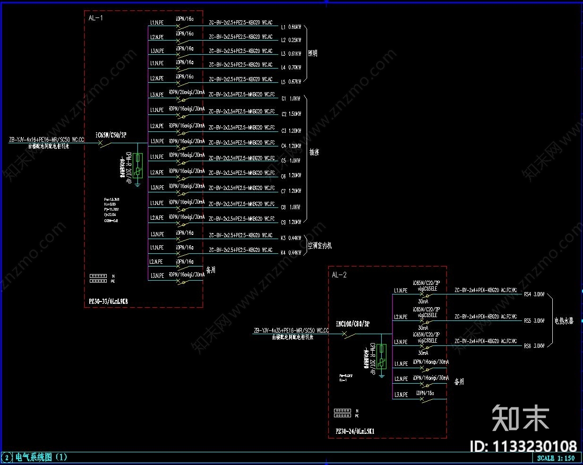This screenshot has width=583, height=465.
Task: Click the 'L3 0.61KW' circuit label
Action: [291, 53]
